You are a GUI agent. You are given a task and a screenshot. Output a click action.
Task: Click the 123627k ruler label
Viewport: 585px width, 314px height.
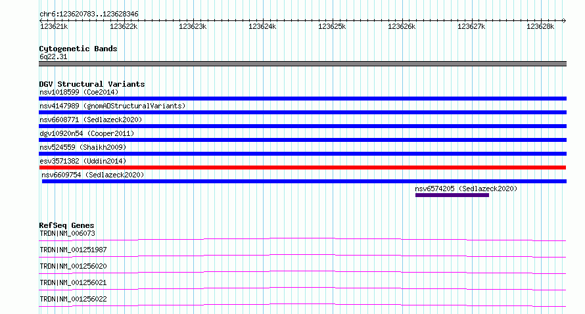pos(471,26)
